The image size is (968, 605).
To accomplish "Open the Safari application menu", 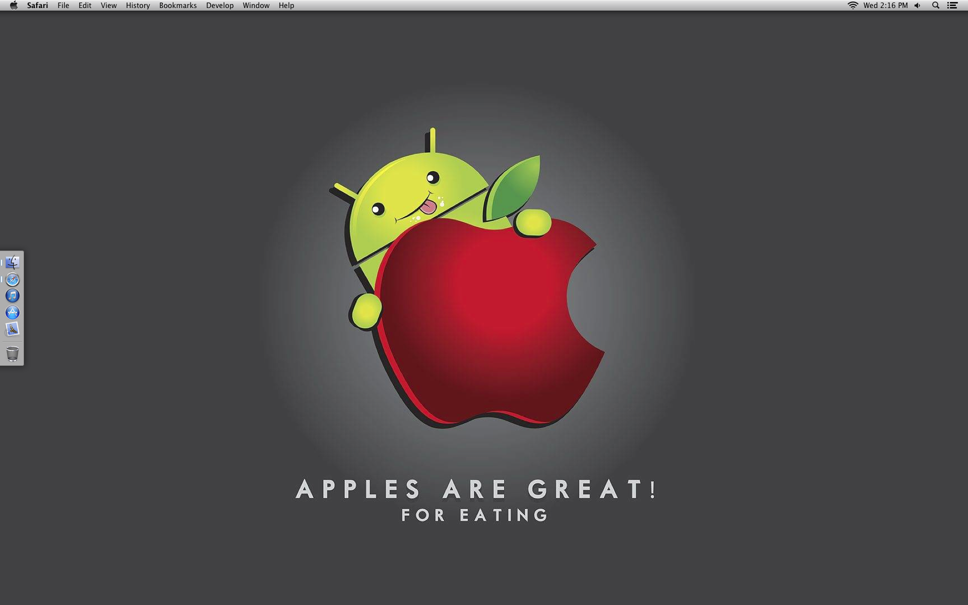I will 37,6.
